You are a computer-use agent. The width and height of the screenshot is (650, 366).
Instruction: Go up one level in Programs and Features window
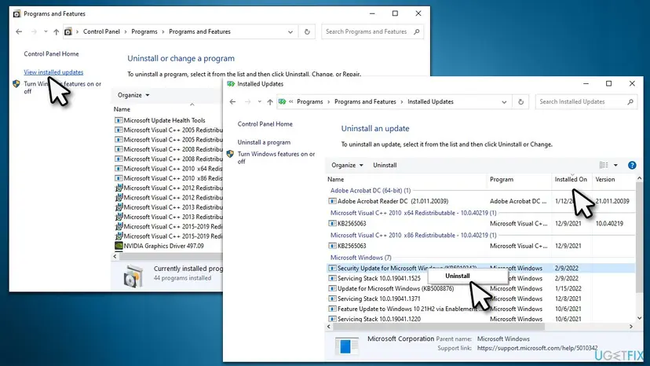[x=56, y=31]
